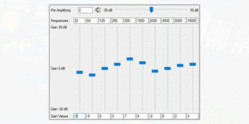Select the 125 frequency field
Viewport: 249px width, 124px height.
pyautogui.click(x=105, y=21)
